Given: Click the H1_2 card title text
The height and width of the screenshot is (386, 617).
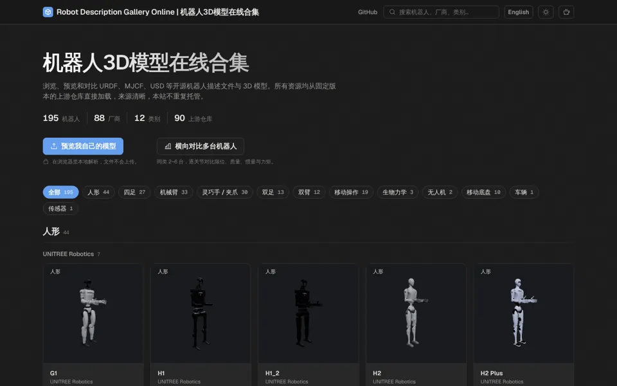Looking at the screenshot, I should pos(273,373).
